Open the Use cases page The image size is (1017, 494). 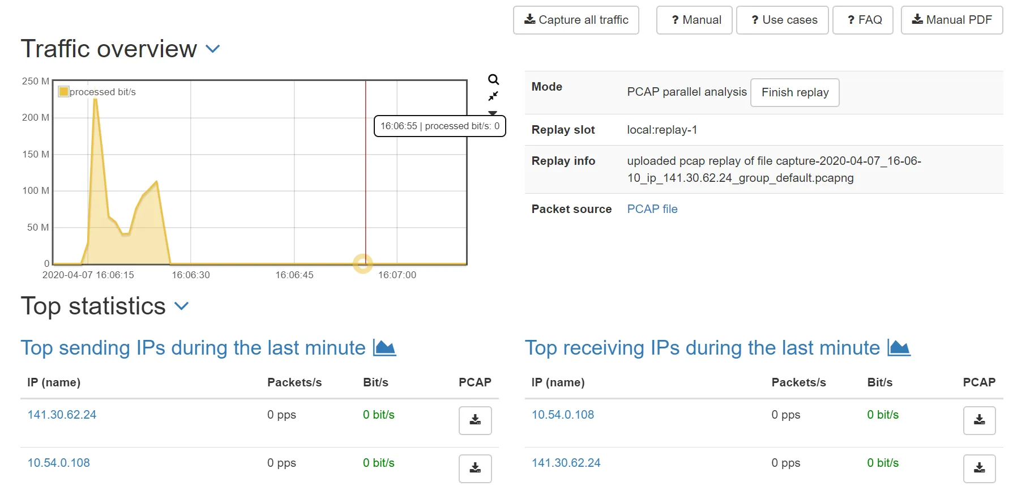tap(782, 20)
